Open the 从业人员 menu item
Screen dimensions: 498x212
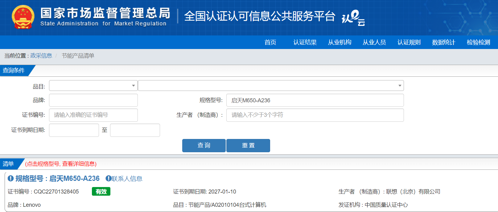pyautogui.click(x=374, y=42)
